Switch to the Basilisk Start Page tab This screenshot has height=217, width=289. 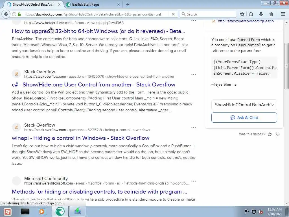(x=93, y=5)
